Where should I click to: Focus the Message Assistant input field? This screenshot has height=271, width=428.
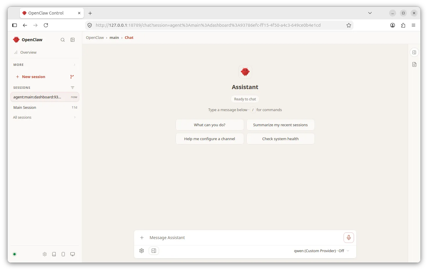pos(245,238)
